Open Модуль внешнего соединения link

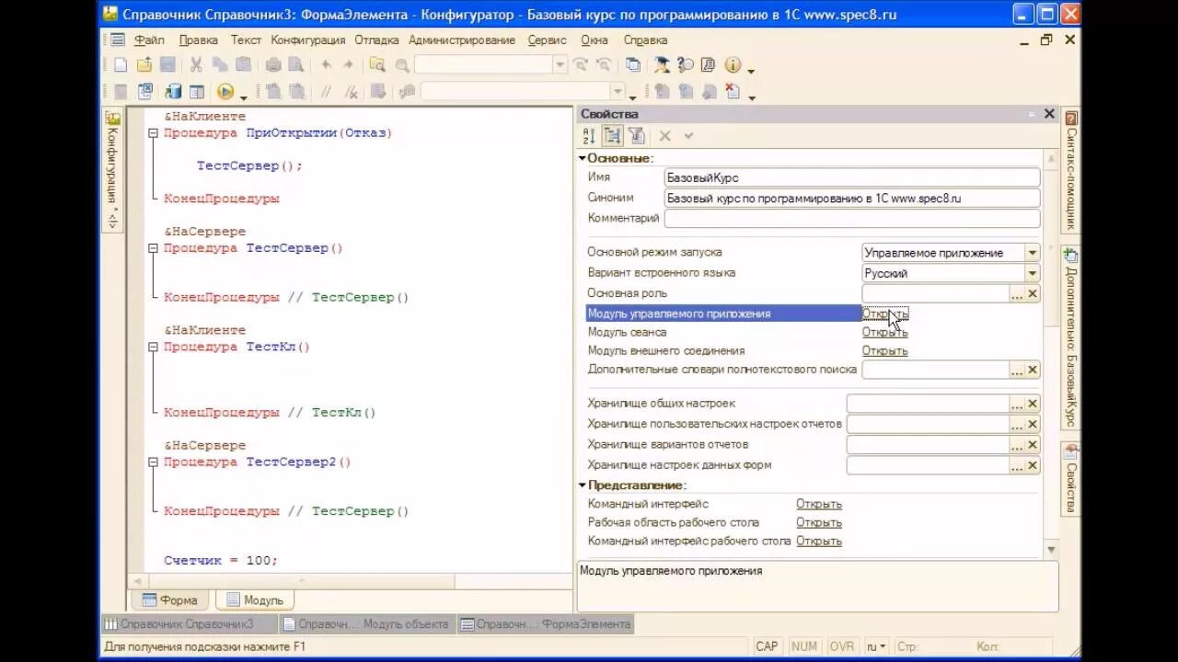pos(884,350)
